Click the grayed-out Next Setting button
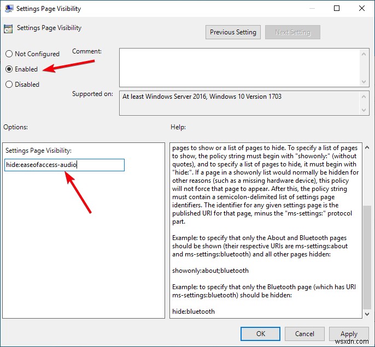The width and height of the screenshot is (375, 347). pos(292,32)
